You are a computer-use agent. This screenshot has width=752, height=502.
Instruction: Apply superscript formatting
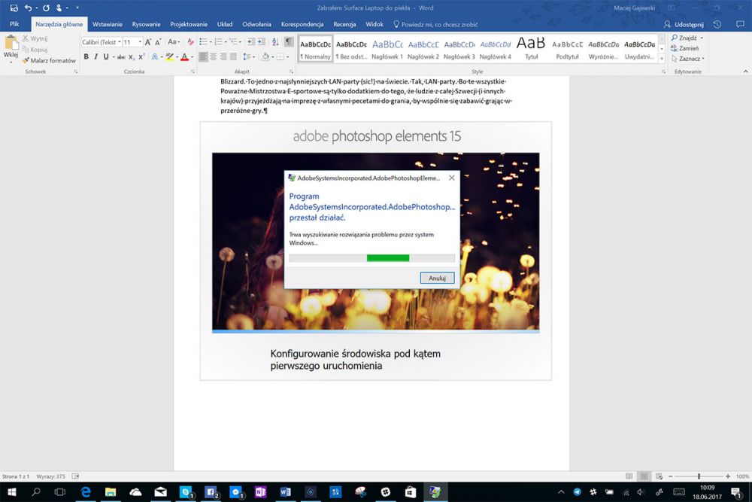(141, 56)
